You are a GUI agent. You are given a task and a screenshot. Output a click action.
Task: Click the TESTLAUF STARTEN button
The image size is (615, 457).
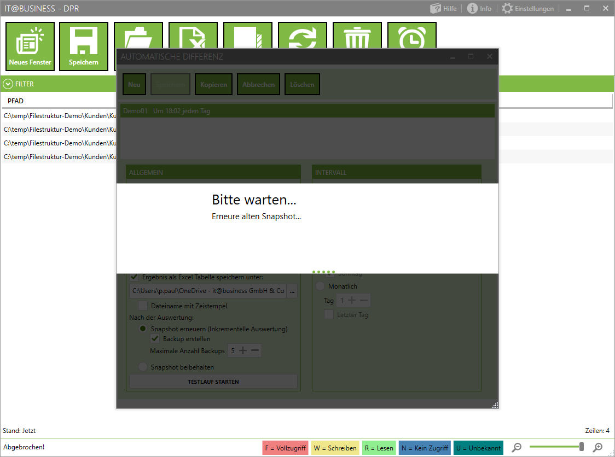[213, 382]
